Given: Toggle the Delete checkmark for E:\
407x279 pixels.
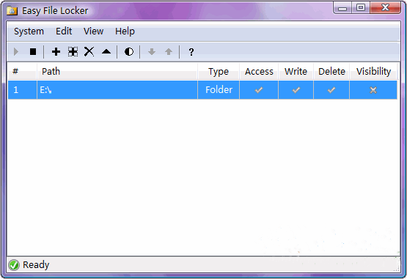Looking at the screenshot, I should pyautogui.click(x=331, y=90).
